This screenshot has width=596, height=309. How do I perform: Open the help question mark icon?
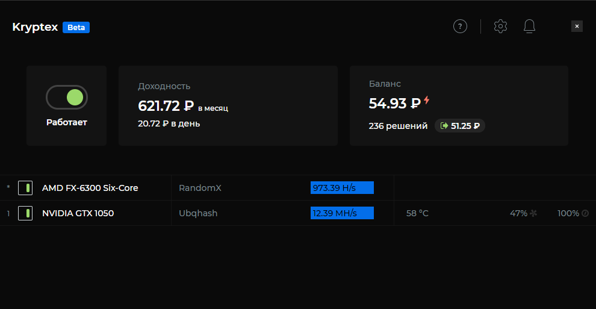click(460, 27)
